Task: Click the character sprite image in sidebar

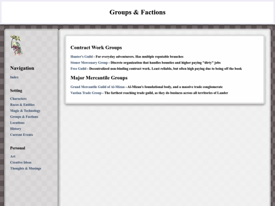Action: point(16,45)
